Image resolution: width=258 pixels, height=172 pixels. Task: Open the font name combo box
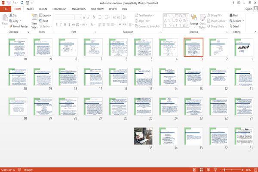(64, 17)
